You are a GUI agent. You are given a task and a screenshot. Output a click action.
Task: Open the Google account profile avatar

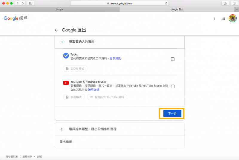(233, 19)
